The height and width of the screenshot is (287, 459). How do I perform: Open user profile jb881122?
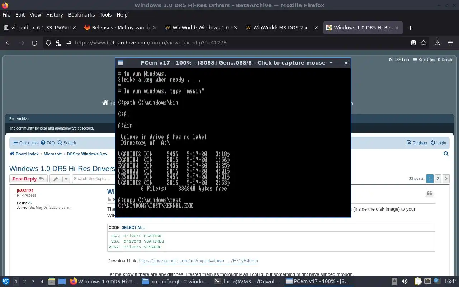[x=25, y=191]
